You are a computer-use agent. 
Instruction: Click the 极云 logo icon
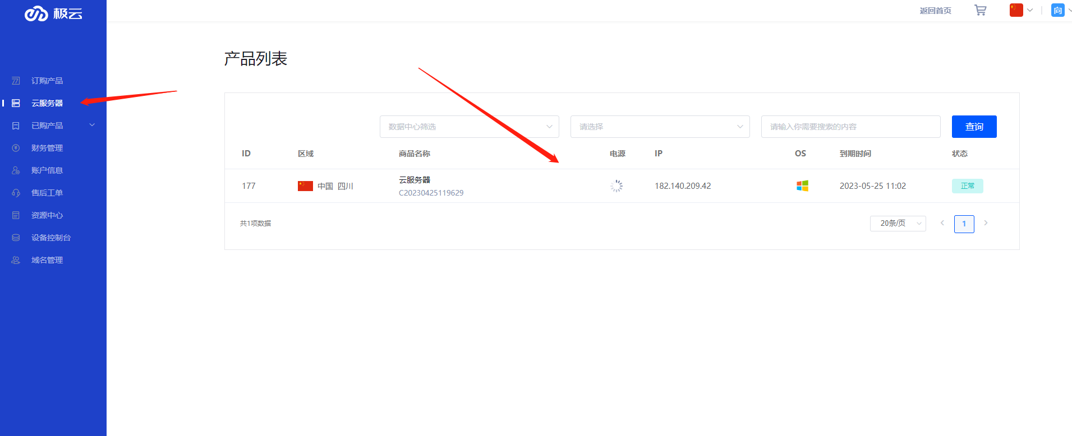36,13
